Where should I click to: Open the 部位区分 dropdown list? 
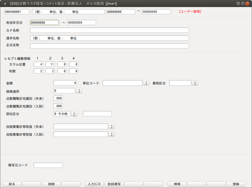pos(74,114)
